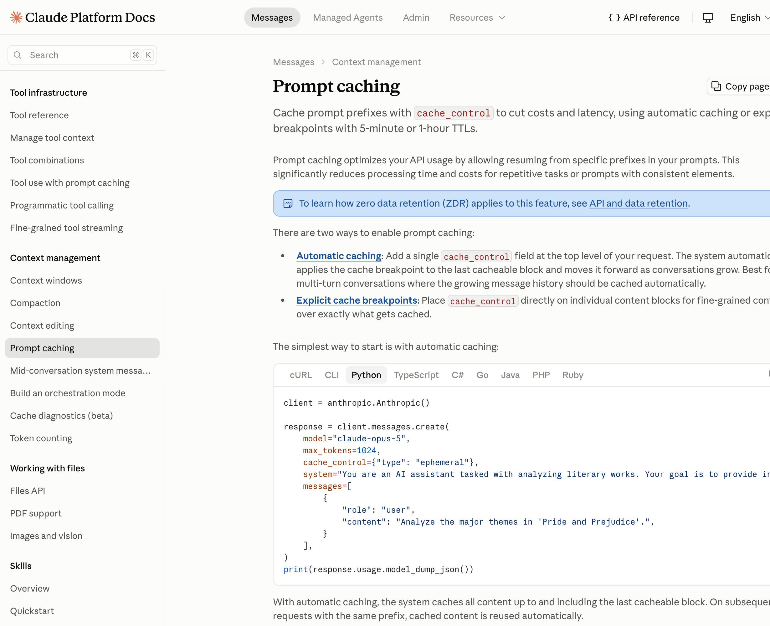
Task: Select Prompt caching in sidebar
Action: coord(82,348)
